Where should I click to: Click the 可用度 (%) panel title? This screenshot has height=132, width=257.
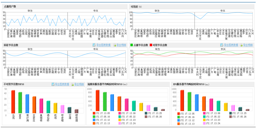pos(136,7)
